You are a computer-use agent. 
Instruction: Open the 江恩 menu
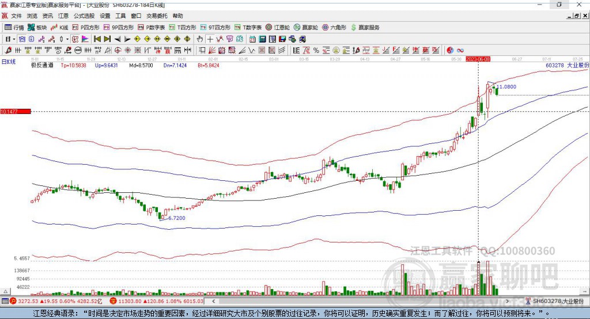click(x=63, y=16)
